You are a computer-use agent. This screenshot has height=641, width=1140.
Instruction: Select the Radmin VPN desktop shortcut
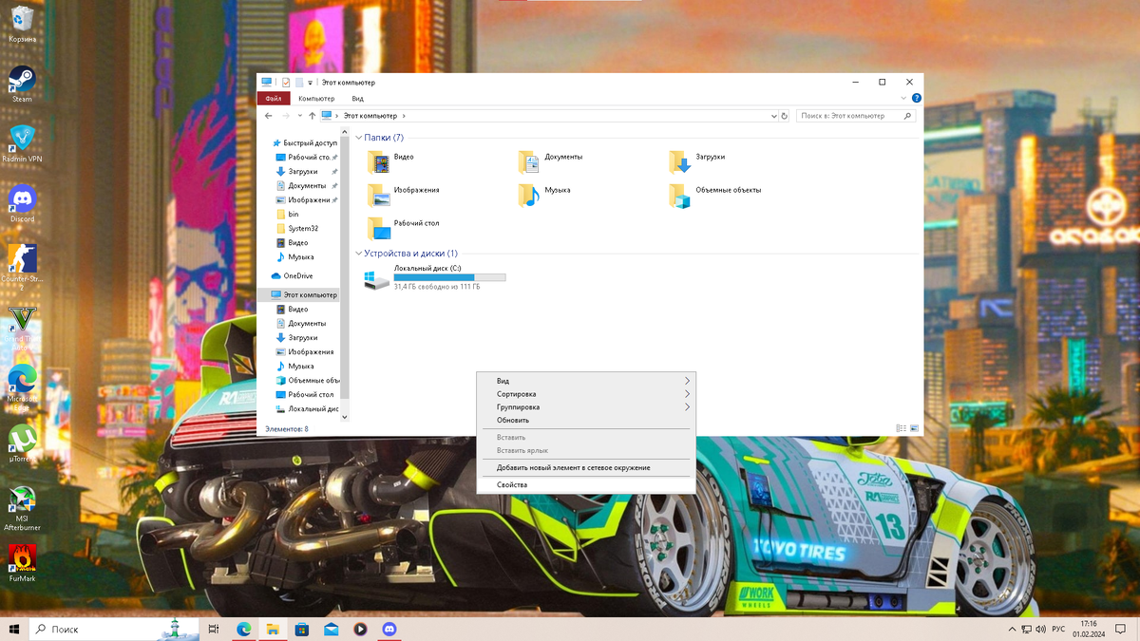(22, 144)
